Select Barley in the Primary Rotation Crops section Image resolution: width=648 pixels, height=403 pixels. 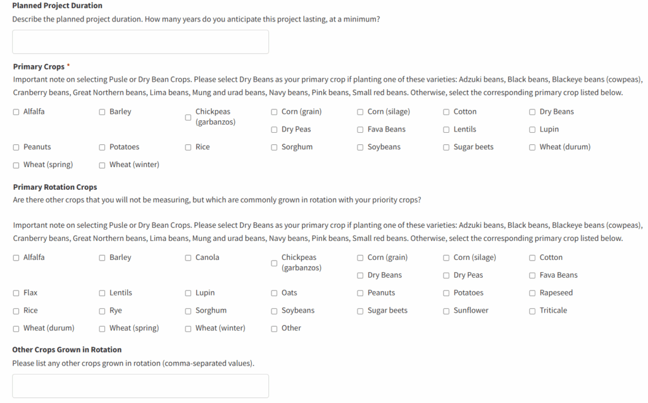click(x=103, y=258)
